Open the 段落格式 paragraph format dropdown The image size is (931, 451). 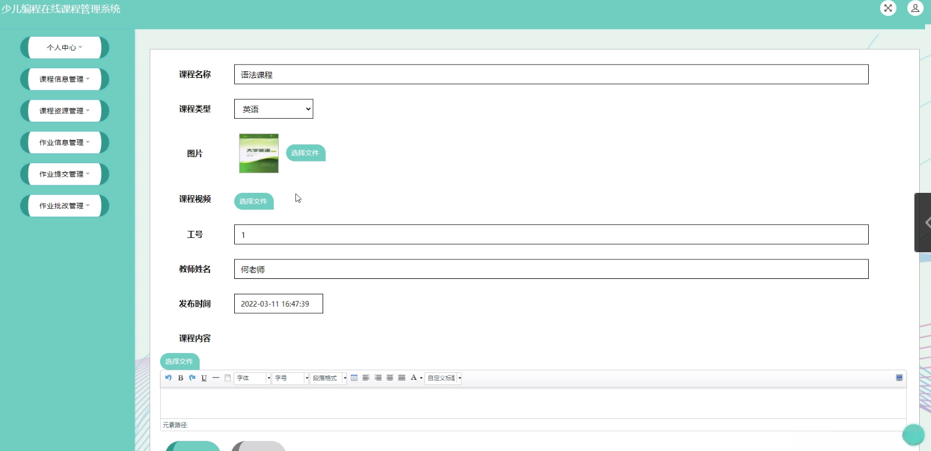[x=329, y=378]
